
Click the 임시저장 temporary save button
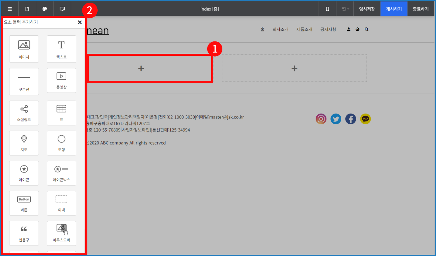coord(367,9)
